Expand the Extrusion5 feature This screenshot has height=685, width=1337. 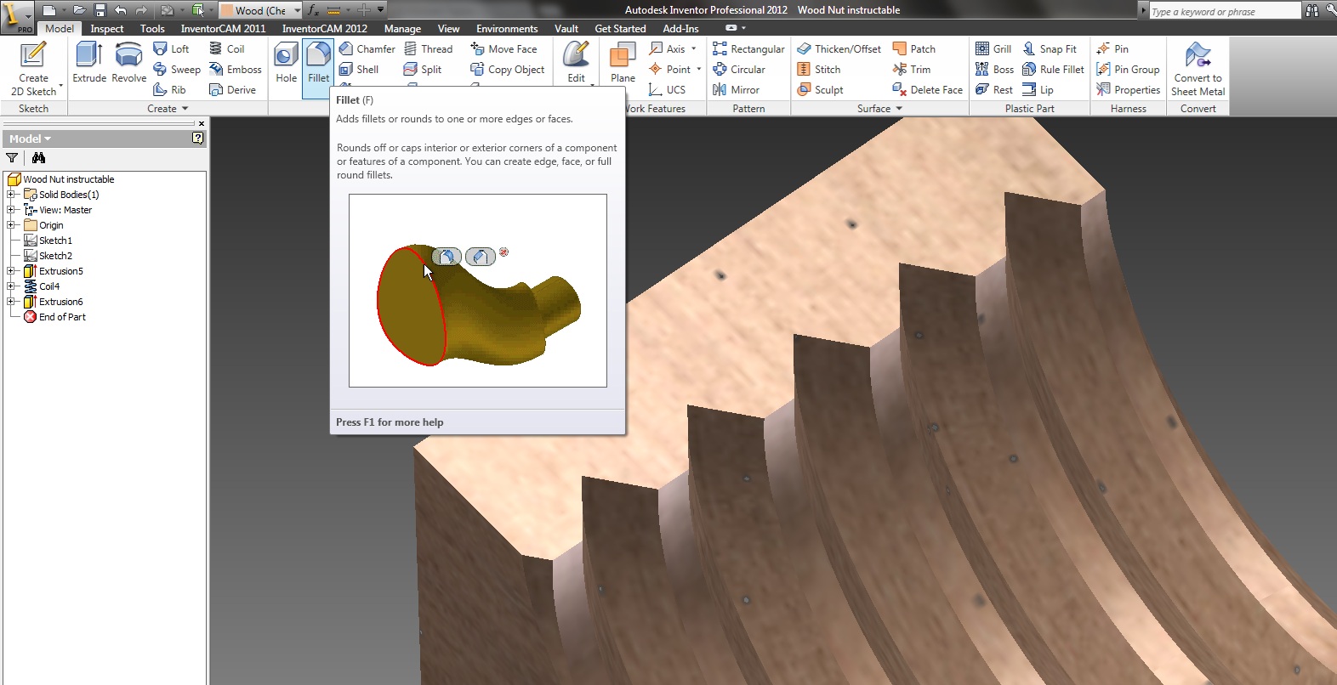click(x=11, y=271)
